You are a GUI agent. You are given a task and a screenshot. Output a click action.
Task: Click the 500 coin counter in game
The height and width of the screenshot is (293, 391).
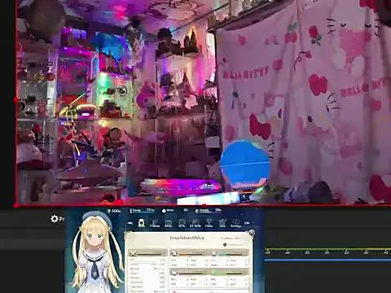point(114,211)
